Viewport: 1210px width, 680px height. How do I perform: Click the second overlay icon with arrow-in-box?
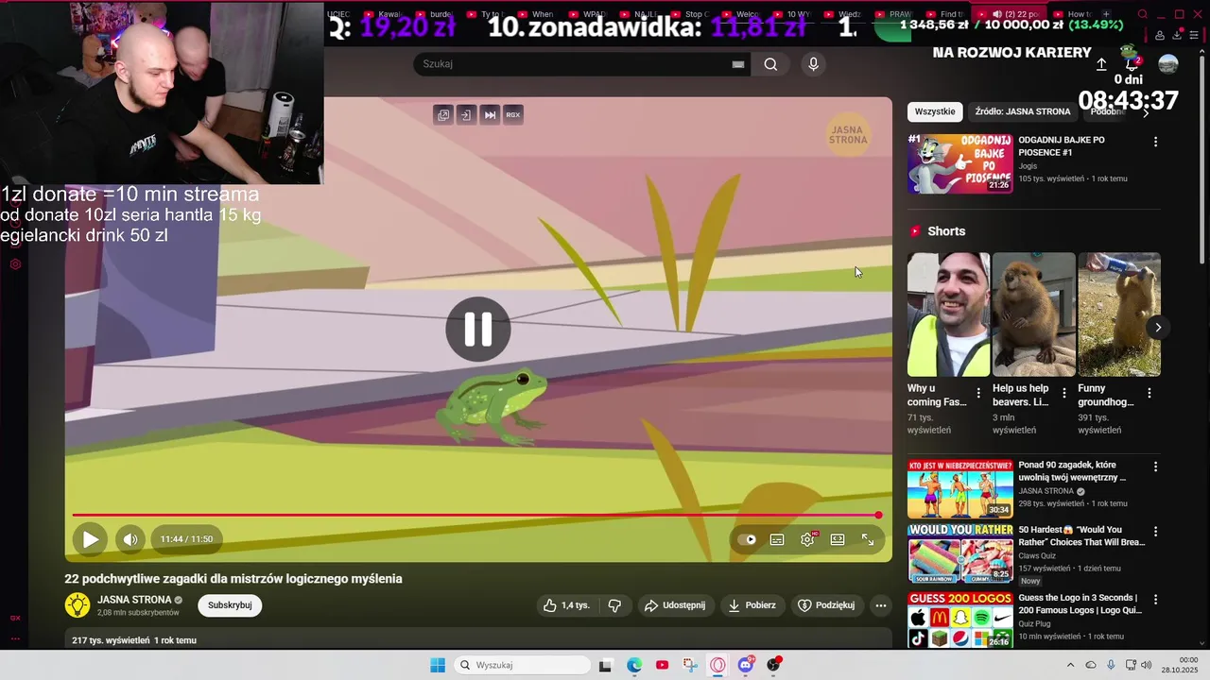466,114
